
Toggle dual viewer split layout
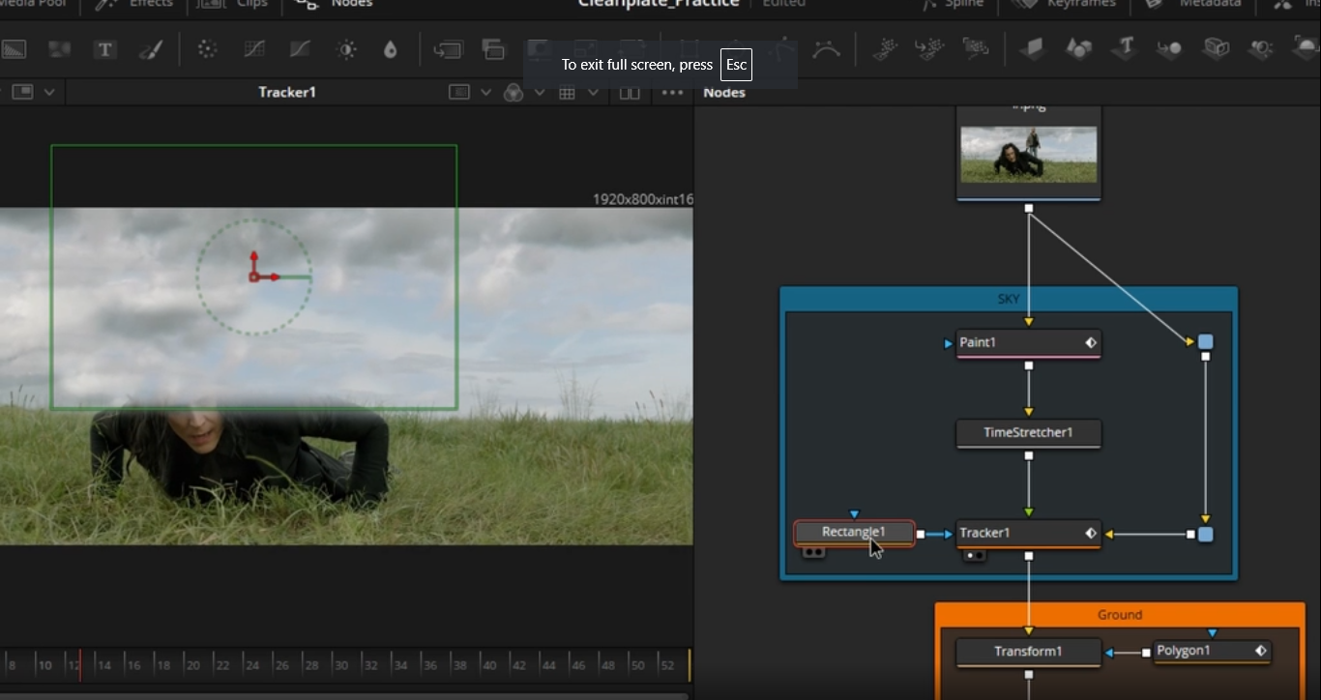(630, 93)
